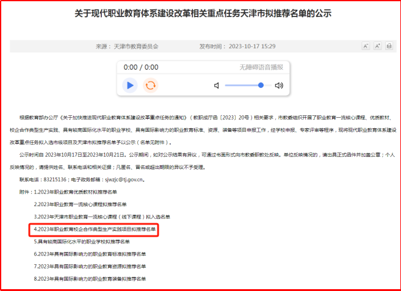Play the accessibility audio narration

130,85
